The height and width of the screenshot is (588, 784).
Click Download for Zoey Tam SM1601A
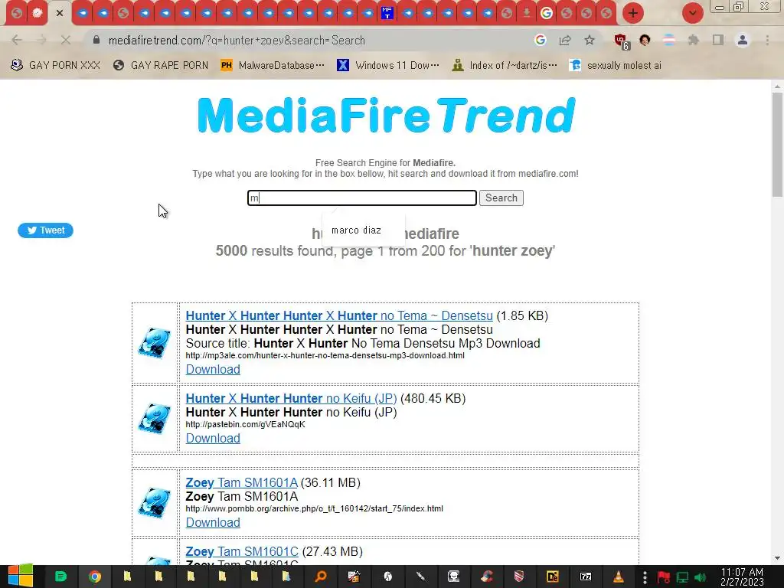[x=213, y=522]
